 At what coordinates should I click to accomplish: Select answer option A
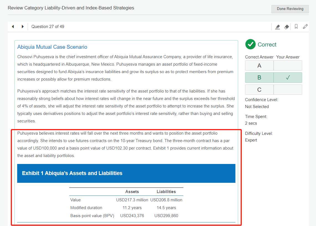pyautogui.click(x=259, y=66)
